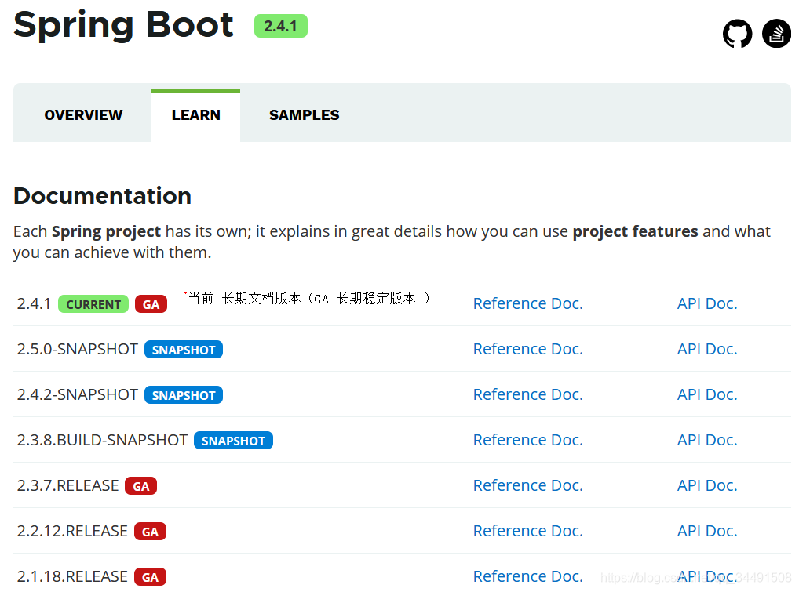Click the SNAPSHOT badge for 2.5.0-SNAPSHOT
Viewport: 799px width, 592px height.
click(x=184, y=350)
